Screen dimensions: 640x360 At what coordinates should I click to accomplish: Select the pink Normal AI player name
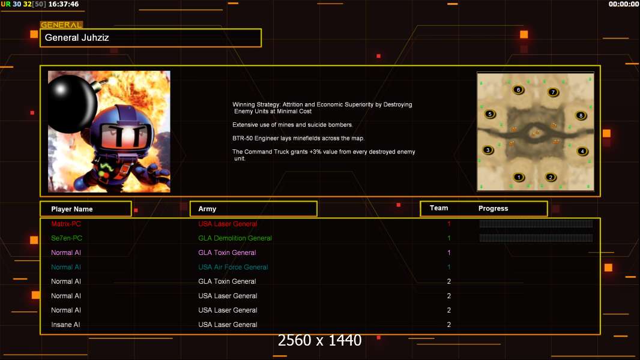65,253
